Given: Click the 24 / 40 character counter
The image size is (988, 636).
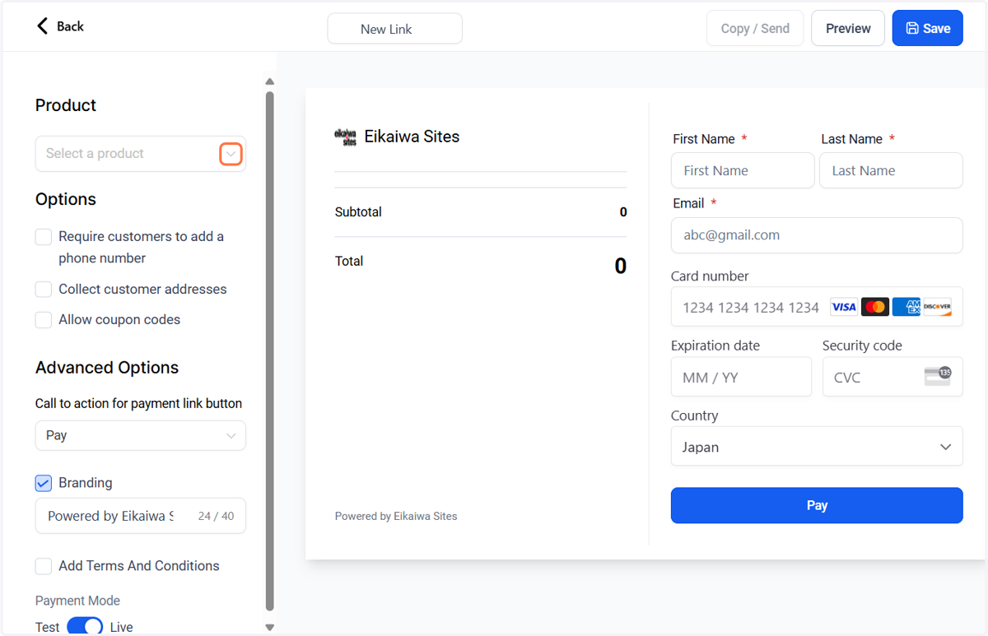Looking at the screenshot, I should [216, 516].
